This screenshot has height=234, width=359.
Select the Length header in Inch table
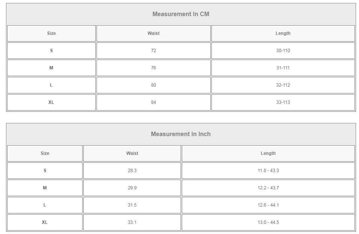[x=268, y=153]
